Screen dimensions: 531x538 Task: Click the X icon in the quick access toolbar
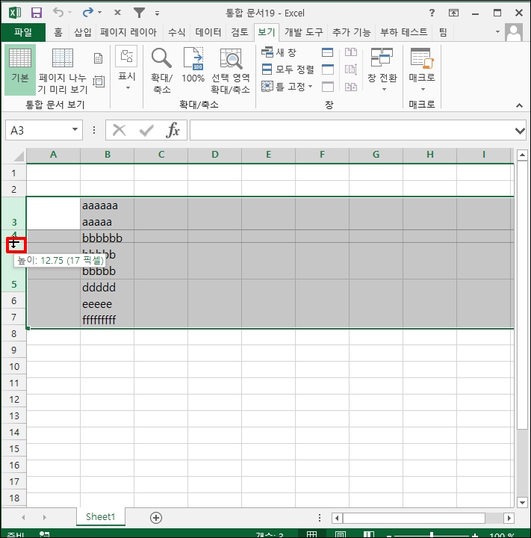coord(117,13)
